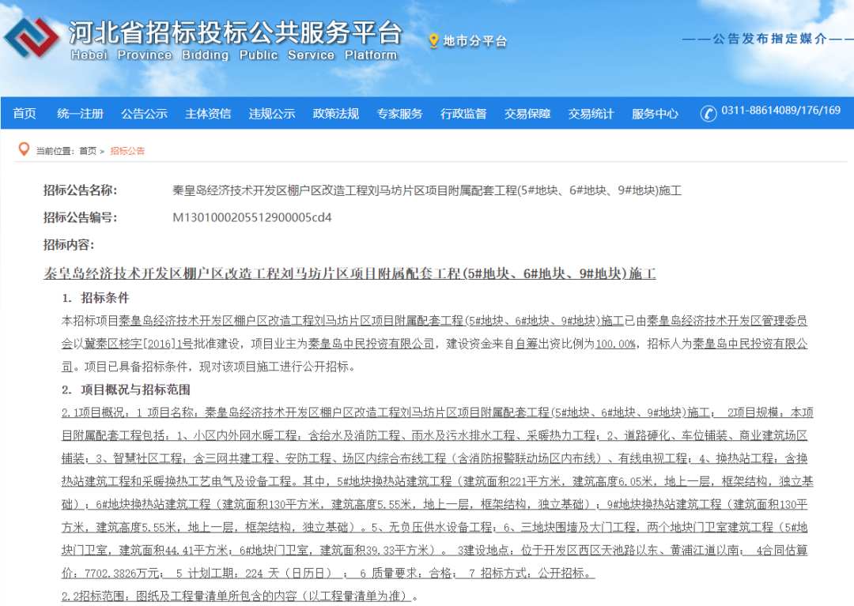Click the 公告发布指定媒介 banner text
The width and height of the screenshot is (854, 606).
[x=770, y=40]
